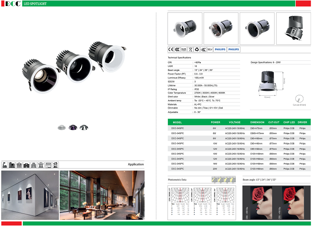
Task: Click the recycling arrows icon
Action: (197, 50)
